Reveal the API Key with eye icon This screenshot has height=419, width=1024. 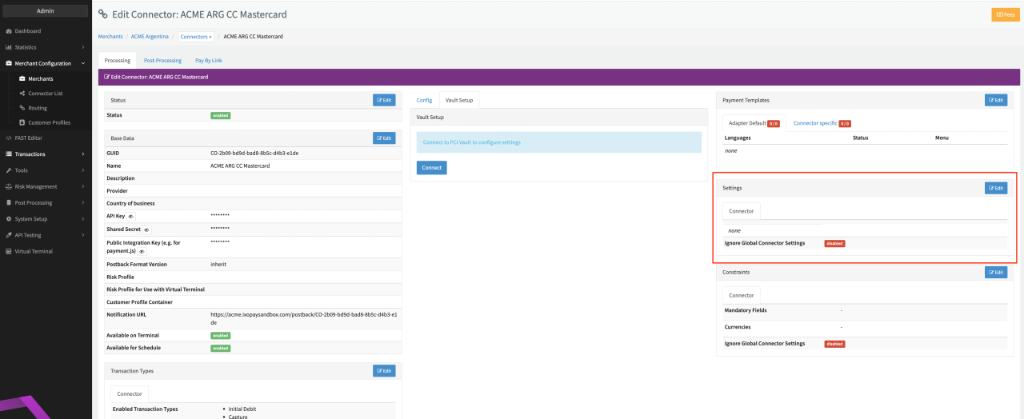(x=131, y=217)
